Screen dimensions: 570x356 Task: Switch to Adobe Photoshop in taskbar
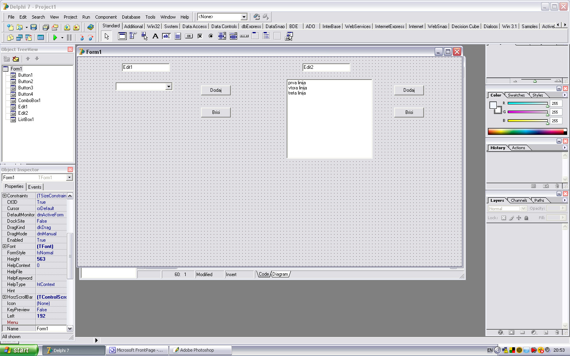[201, 350]
